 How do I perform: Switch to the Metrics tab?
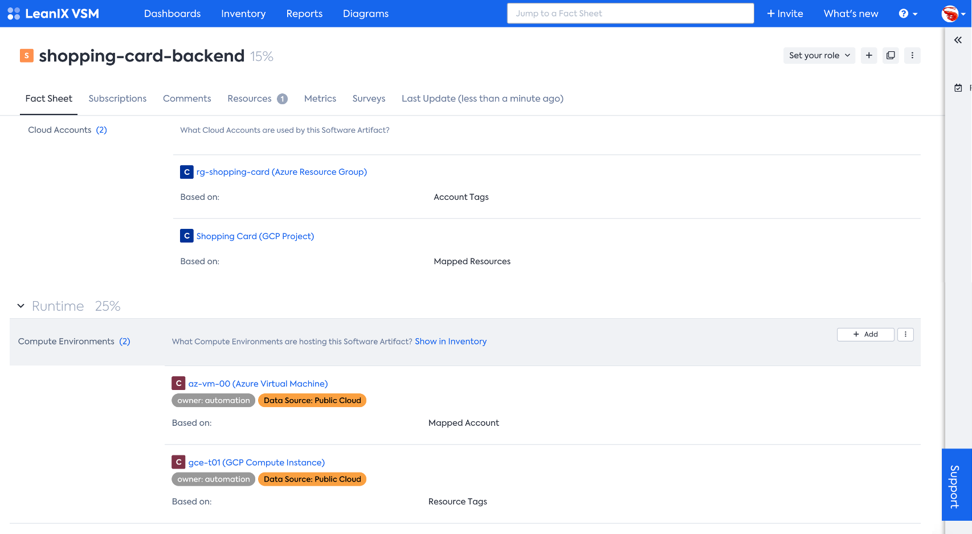[x=320, y=98]
